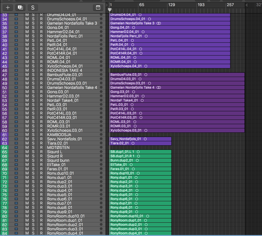Record-enable the Tiara.02_01 track

tap(41, 143)
